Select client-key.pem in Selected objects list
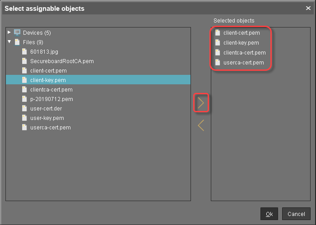 click(x=241, y=43)
